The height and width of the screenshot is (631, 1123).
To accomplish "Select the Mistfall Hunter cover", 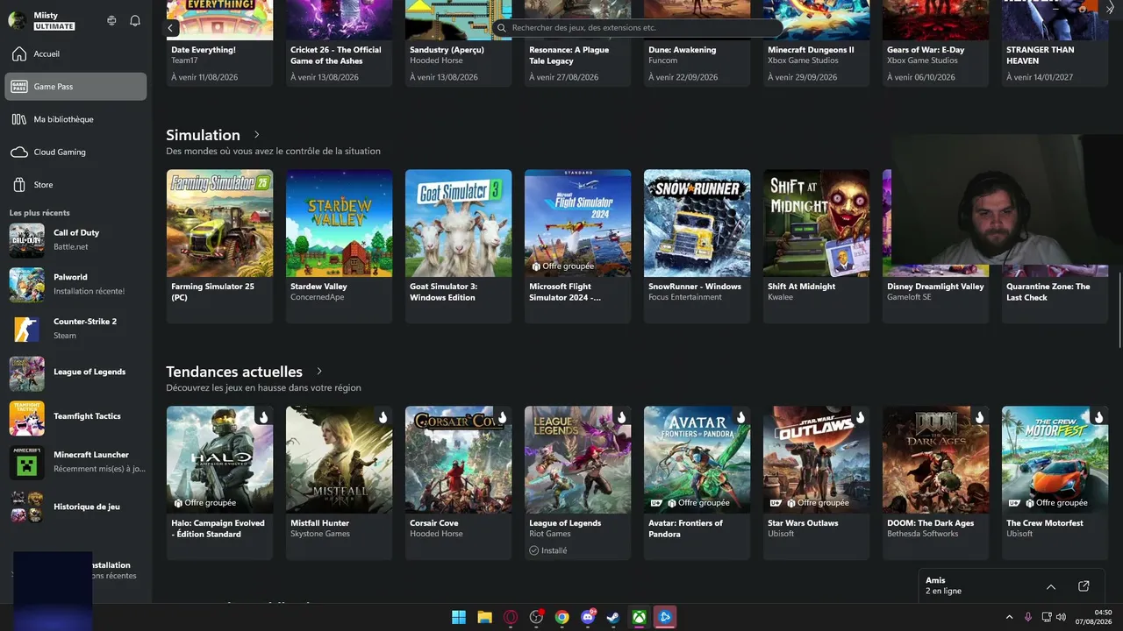I will (339, 459).
